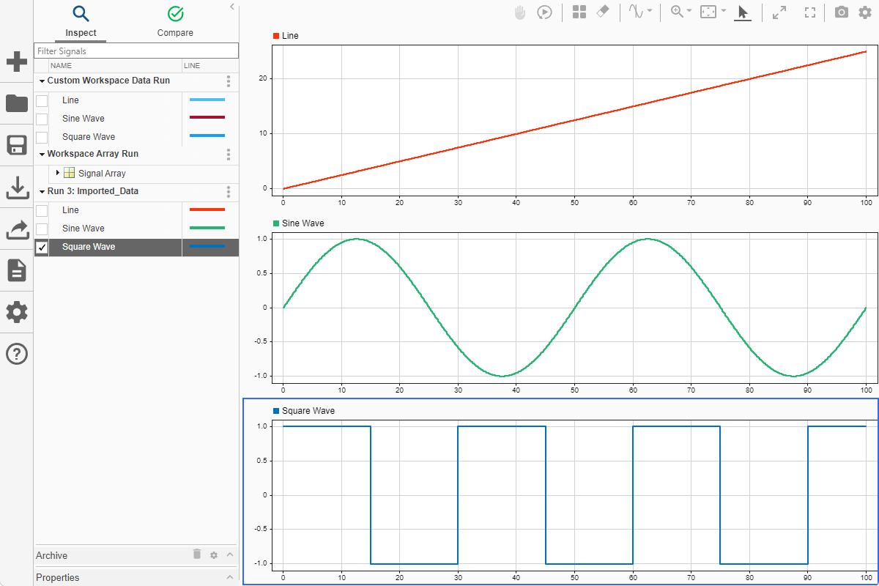Viewport: 879px width, 586px height.
Task: Open options menu for Run 3: Imported_Data
Action: point(229,191)
